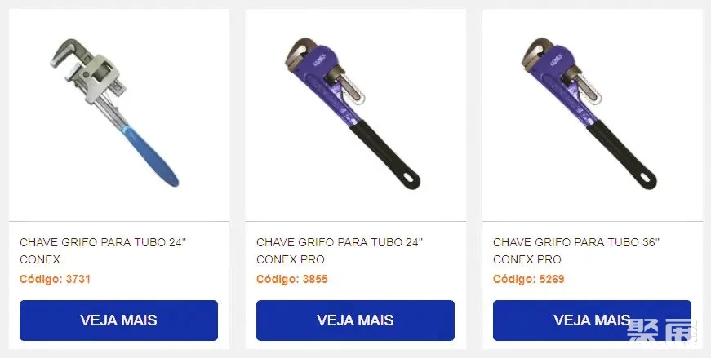Open the CHAVE GRIFO PARA TUBO 36" CONEX PRO title
Screen dimensions: 711x358
pos(575,250)
